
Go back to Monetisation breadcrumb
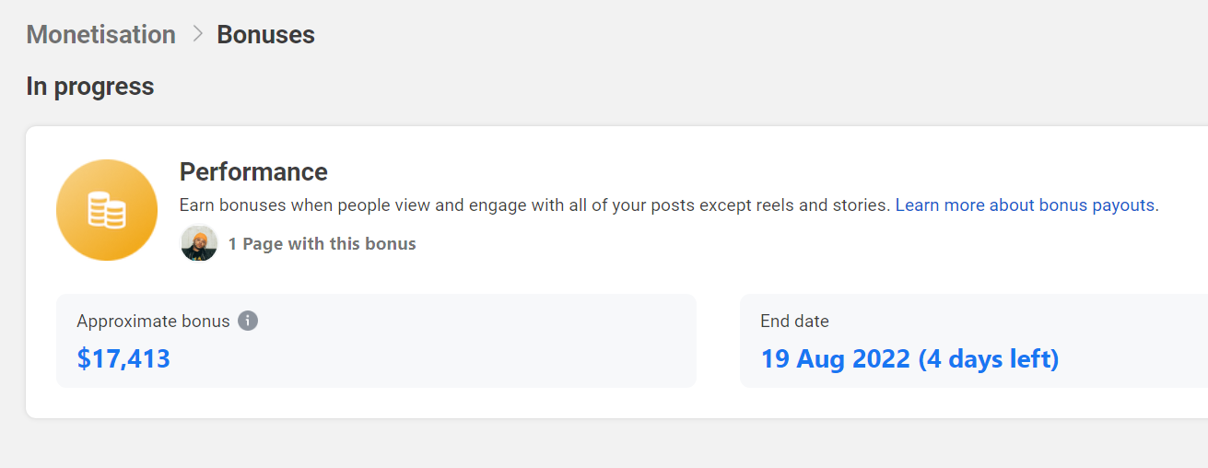pos(100,35)
